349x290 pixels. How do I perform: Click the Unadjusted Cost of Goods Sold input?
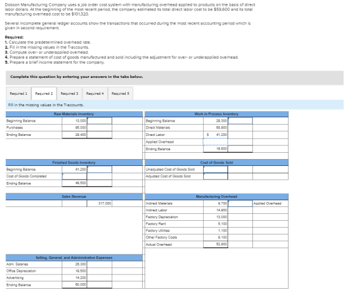pos(216,169)
